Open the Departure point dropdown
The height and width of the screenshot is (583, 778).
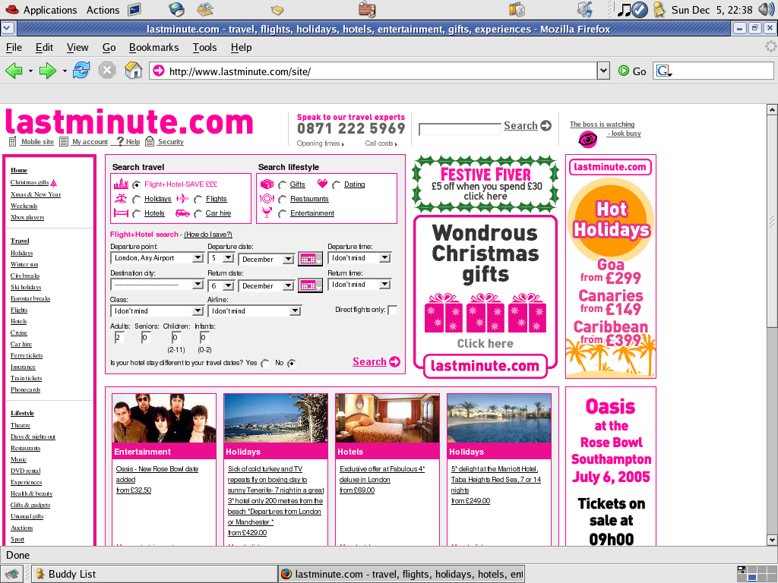coord(157,258)
